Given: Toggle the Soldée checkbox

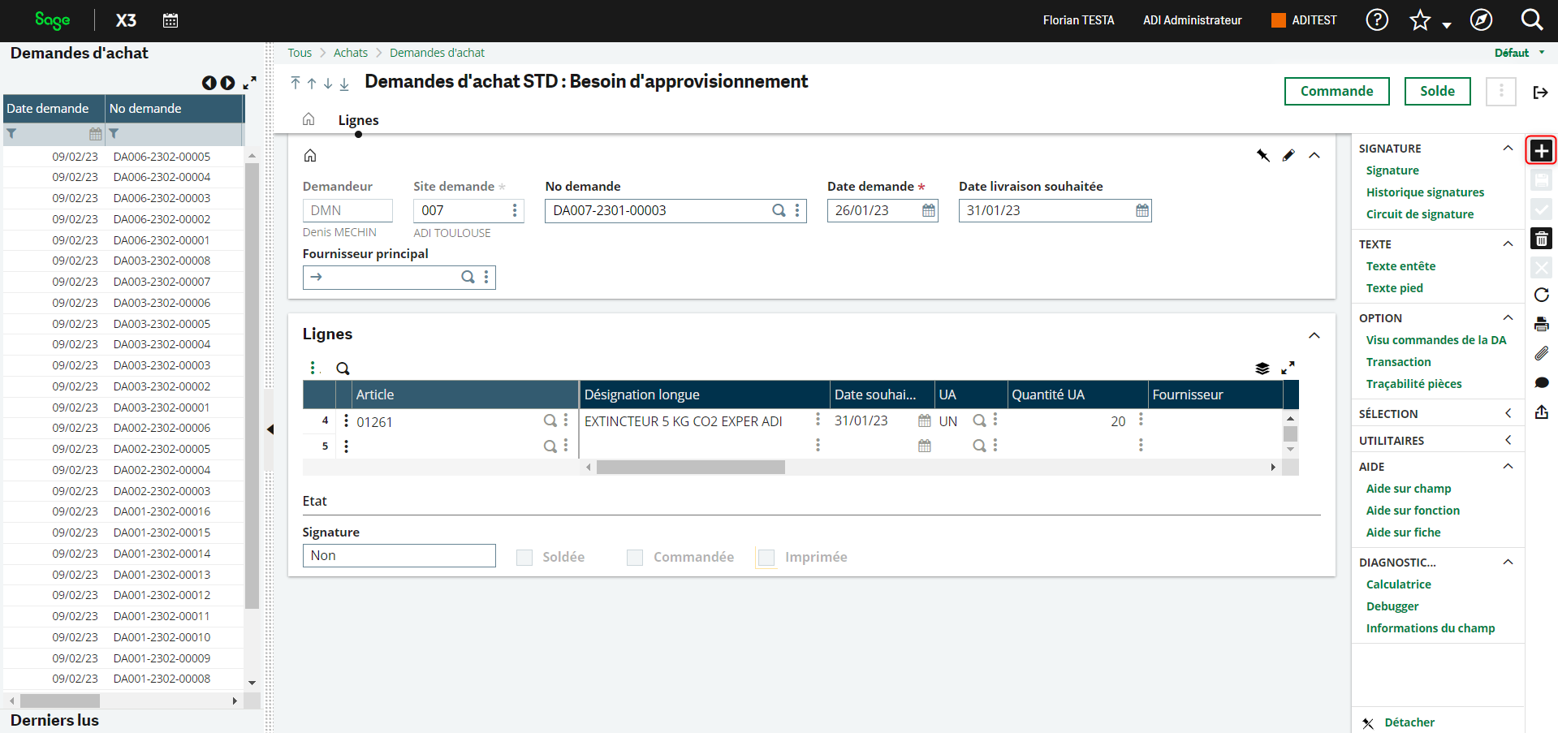Looking at the screenshot, I should coord(525,558).
